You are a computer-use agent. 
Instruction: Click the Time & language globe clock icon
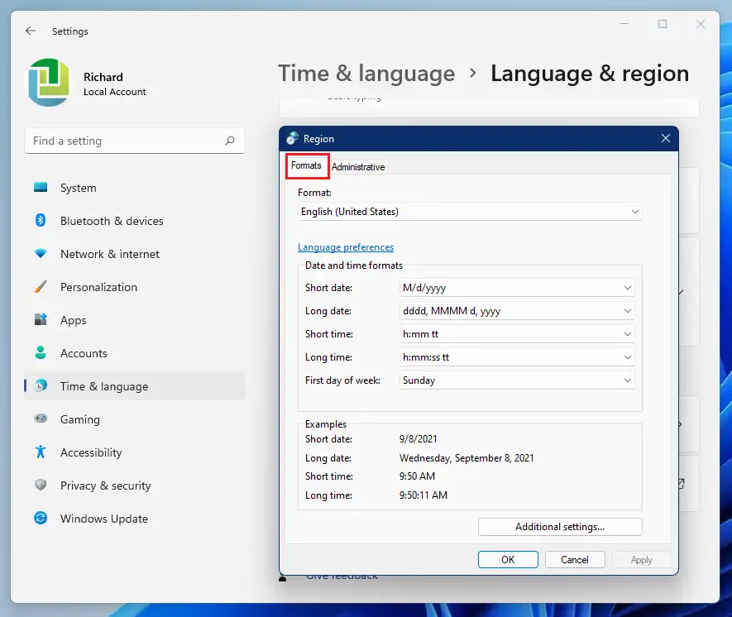(x=41, y=385)
